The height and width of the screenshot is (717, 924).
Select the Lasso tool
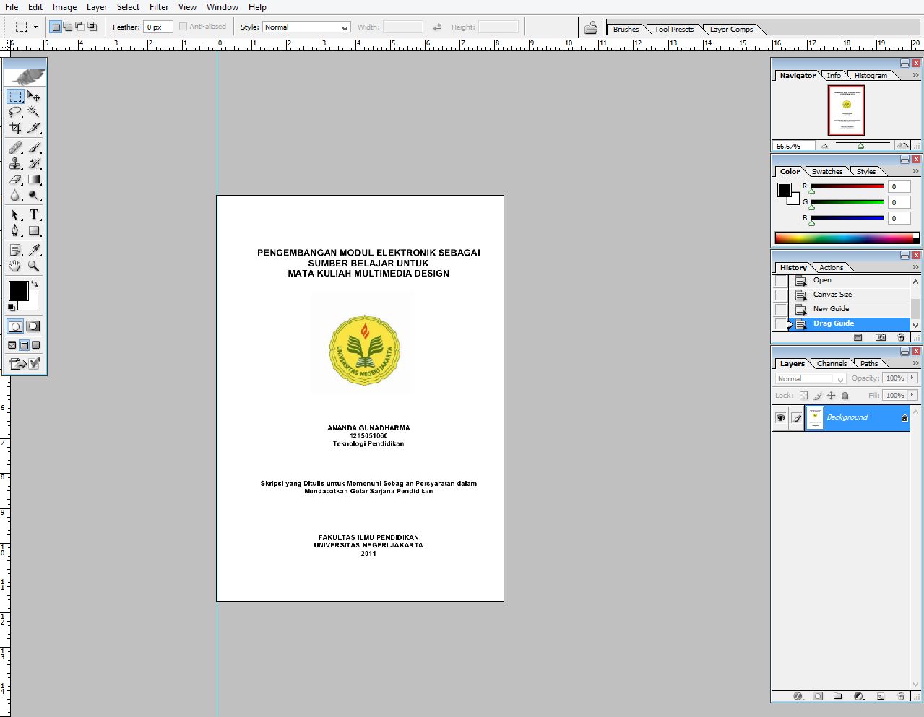pyautogui.click(x=14, y=112)
